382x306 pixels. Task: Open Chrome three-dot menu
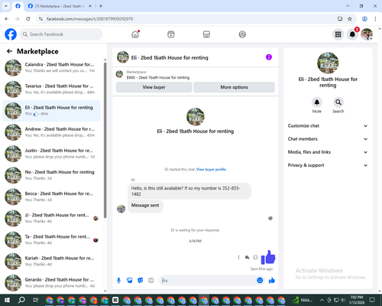[x=375, y=19]
